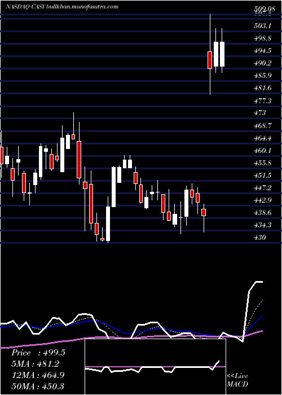Click the 50MA : 450.3 readout

[x=37, y=386]
